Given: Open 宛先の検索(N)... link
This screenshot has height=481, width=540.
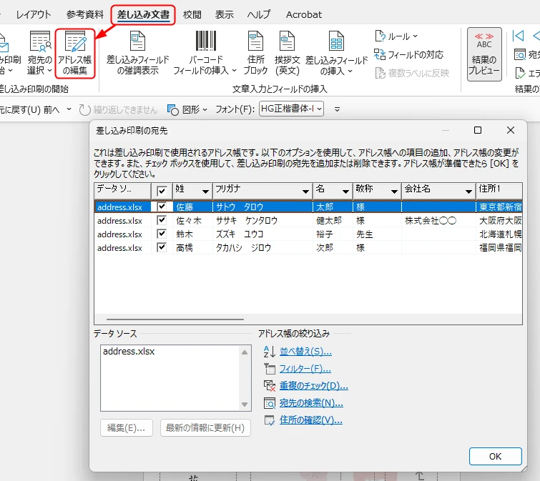Looking at the screenshot, I should click(311, 403).
